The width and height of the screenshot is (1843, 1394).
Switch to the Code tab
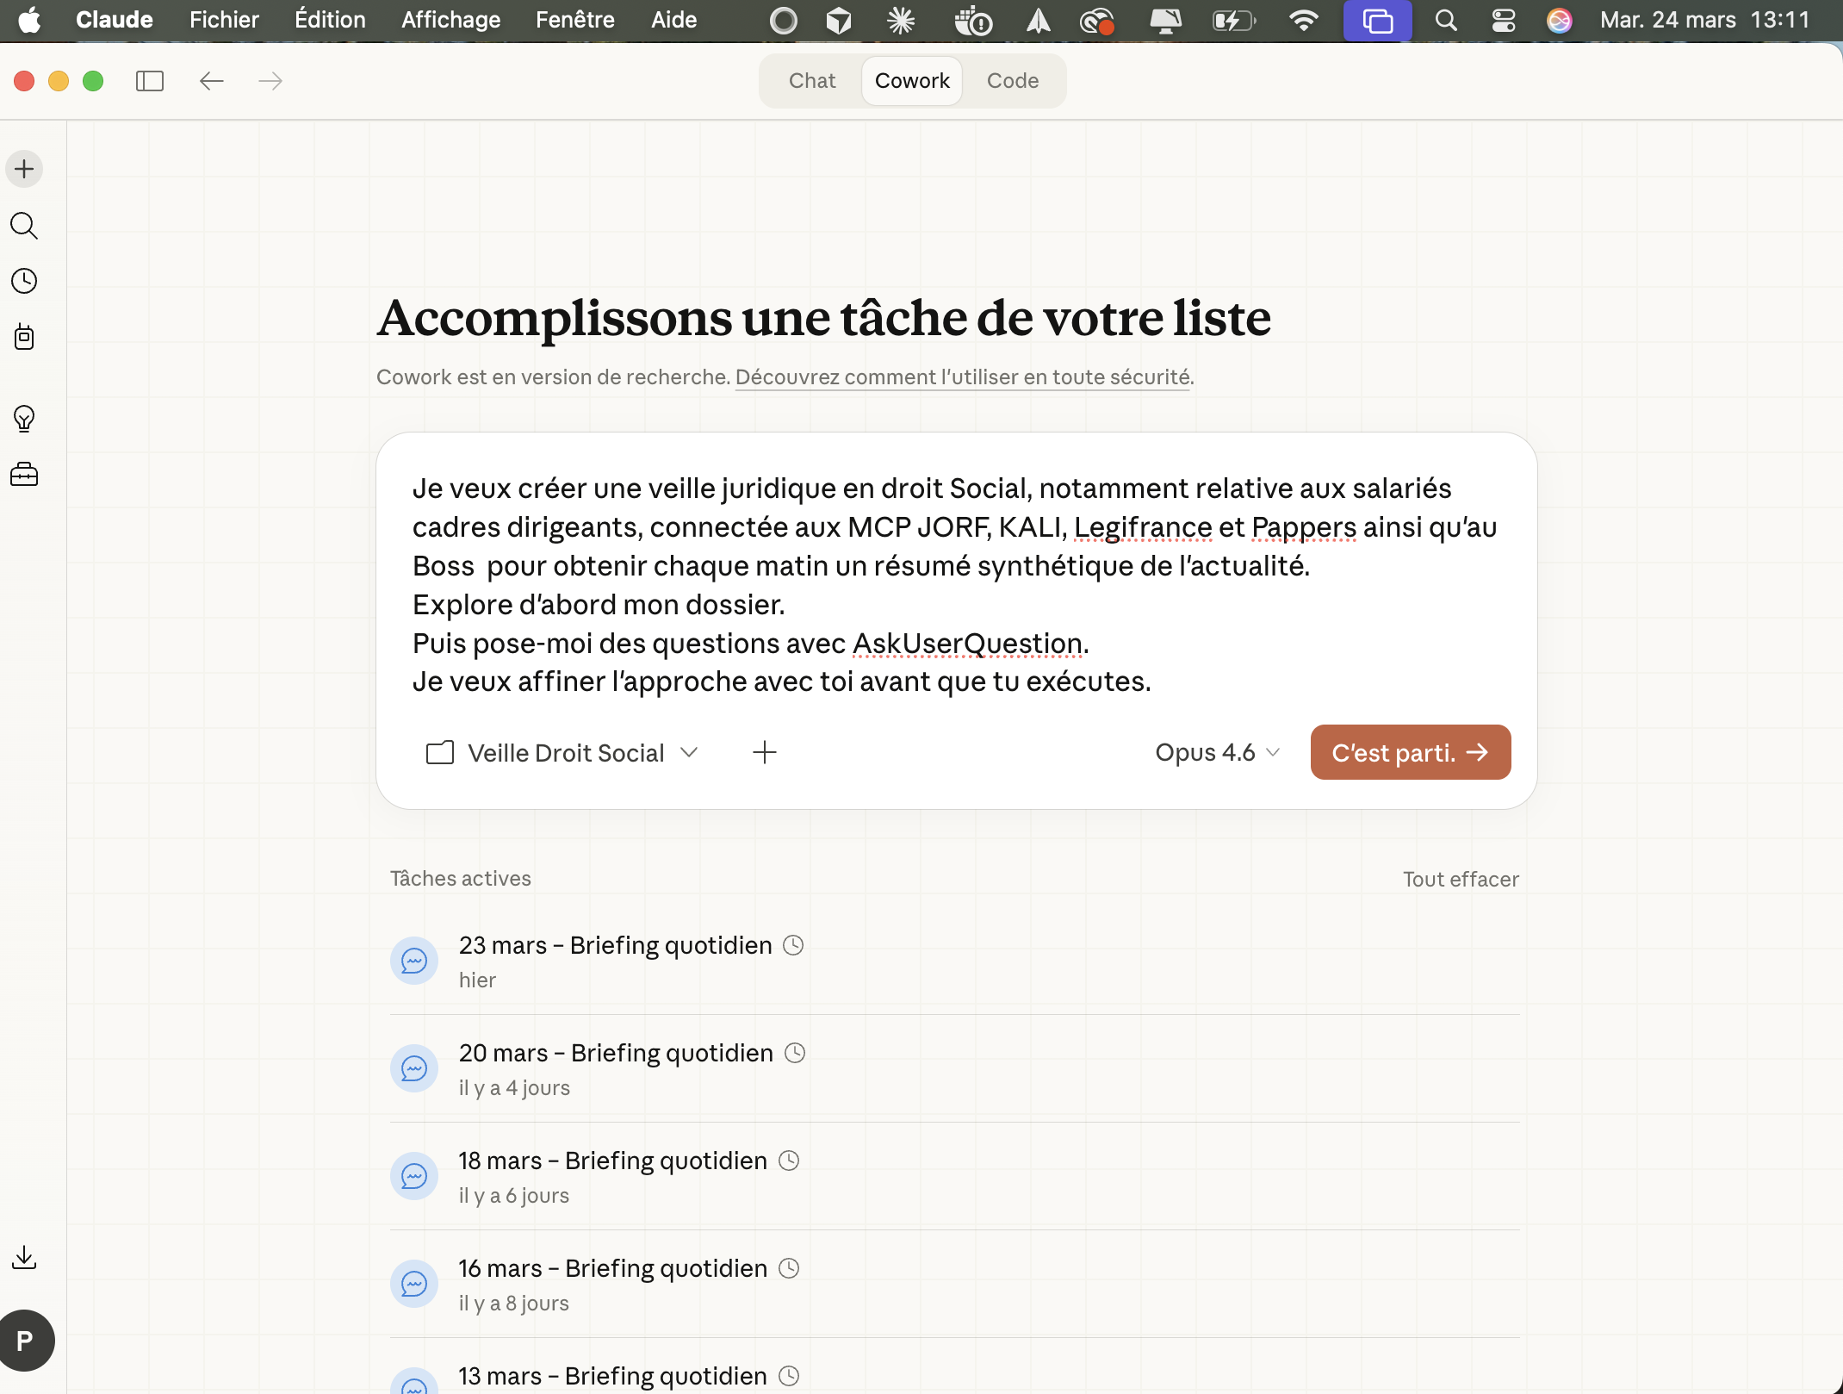coord(1013,80)
